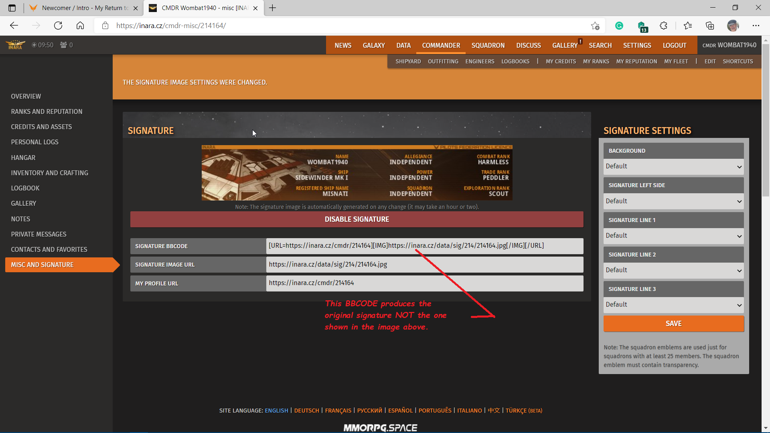Open the DISCUSS menu
Image resolution: width=770 pixels, height=433 pixels.
(529, 45)
